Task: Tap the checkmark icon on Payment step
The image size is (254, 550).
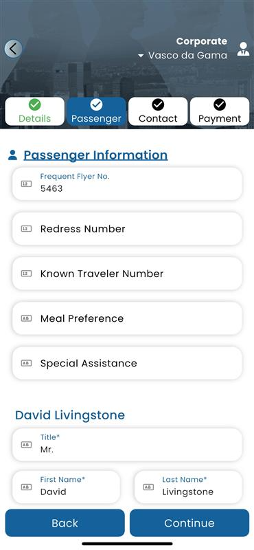Action: click(x=220, y=104)
